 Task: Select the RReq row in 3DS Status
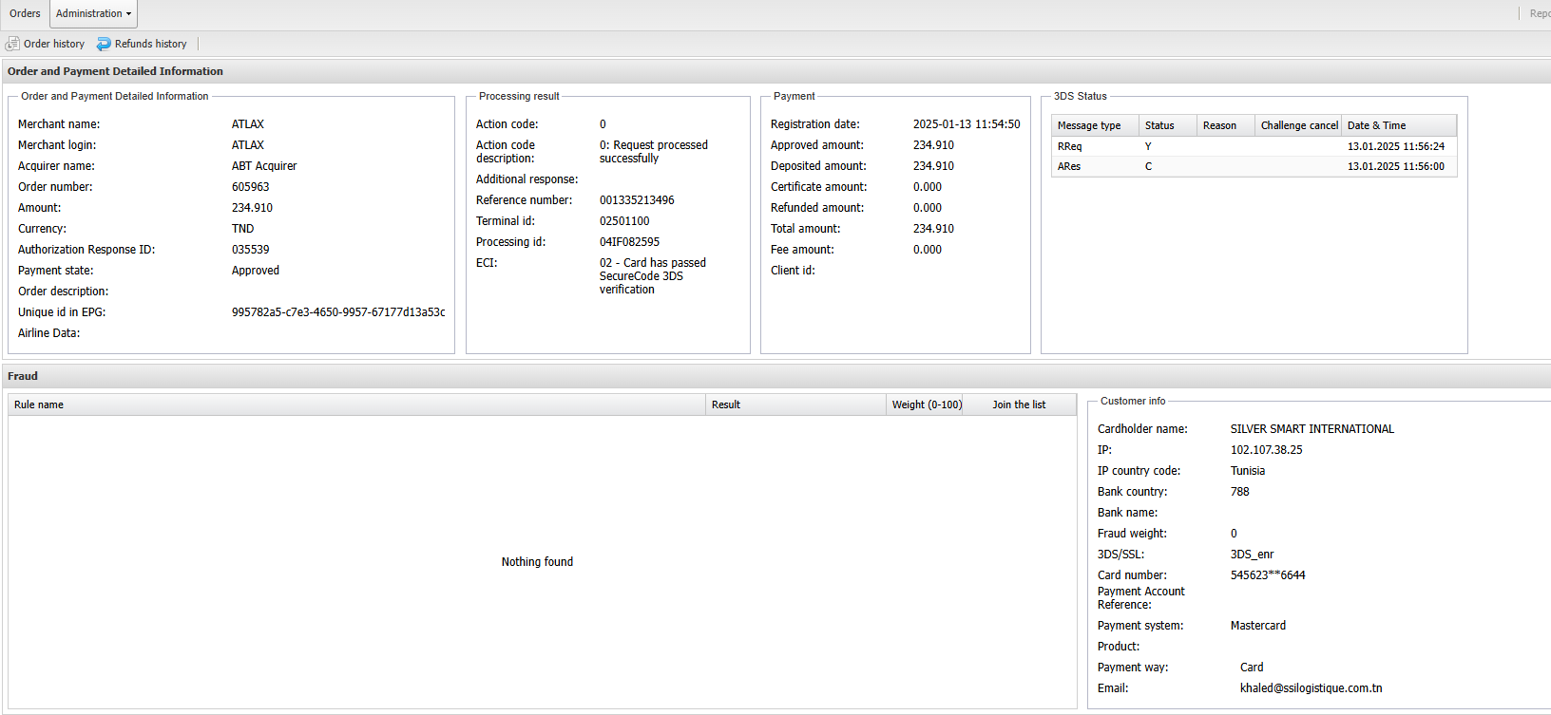click(x=1070, y=146)
